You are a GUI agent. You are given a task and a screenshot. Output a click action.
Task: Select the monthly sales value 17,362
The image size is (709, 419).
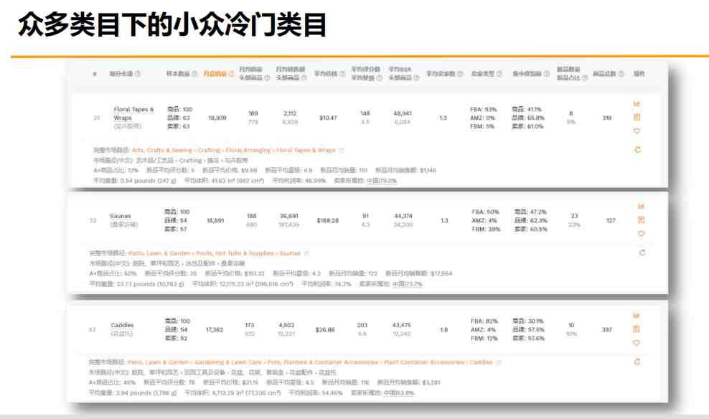[x=215, y=330]
